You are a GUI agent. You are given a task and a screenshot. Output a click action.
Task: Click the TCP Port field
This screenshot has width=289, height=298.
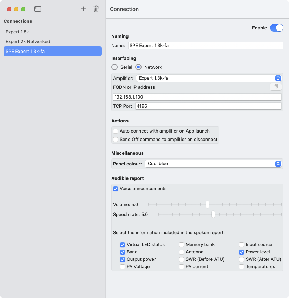tap(208, 106)
